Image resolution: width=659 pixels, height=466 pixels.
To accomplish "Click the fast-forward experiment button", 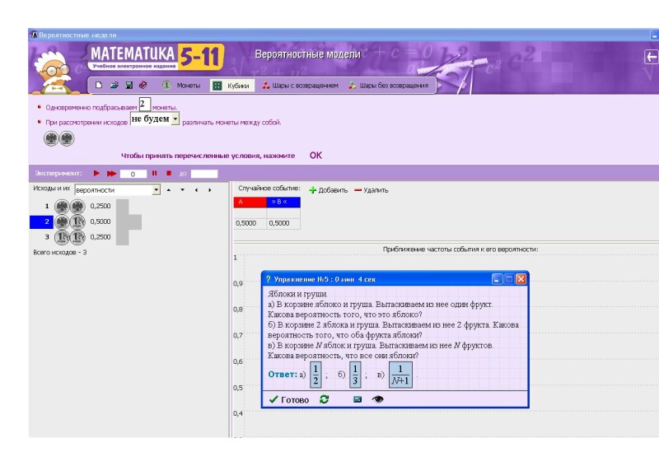I will point(111,174).
